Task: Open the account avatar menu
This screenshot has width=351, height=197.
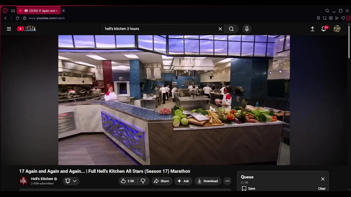Action: coord(337,29)
